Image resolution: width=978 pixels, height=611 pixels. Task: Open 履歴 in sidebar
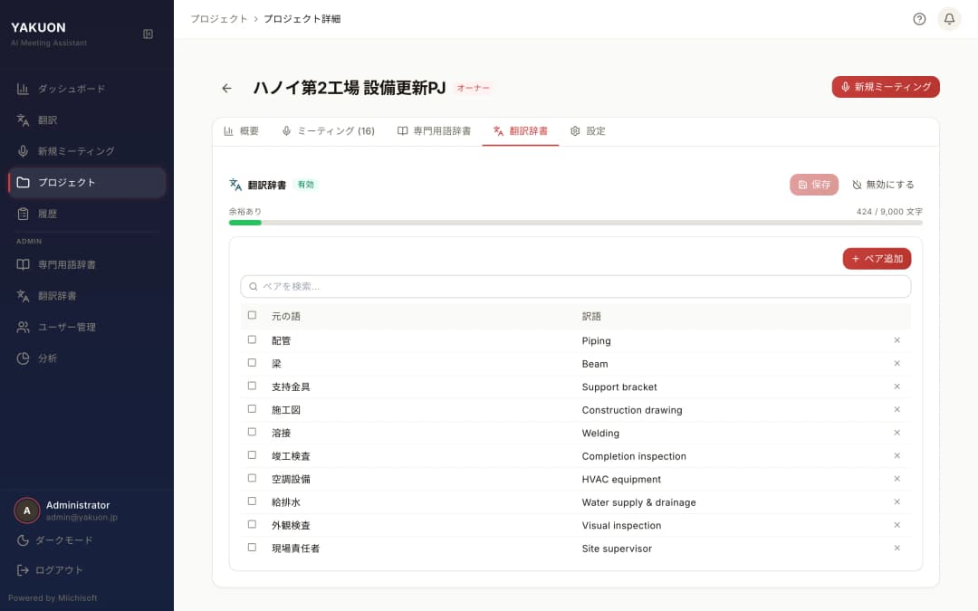(87, 214)
